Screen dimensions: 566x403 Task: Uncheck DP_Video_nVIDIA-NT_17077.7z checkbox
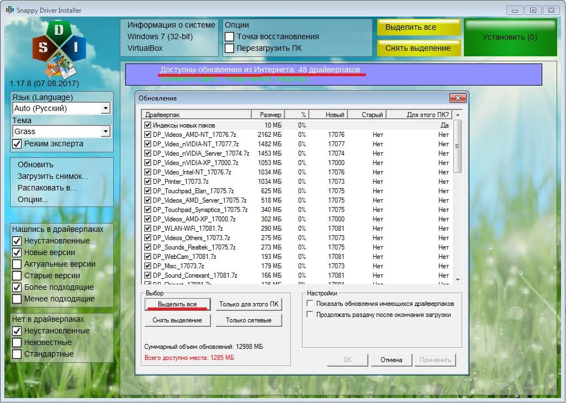click(x=147, y=144)
